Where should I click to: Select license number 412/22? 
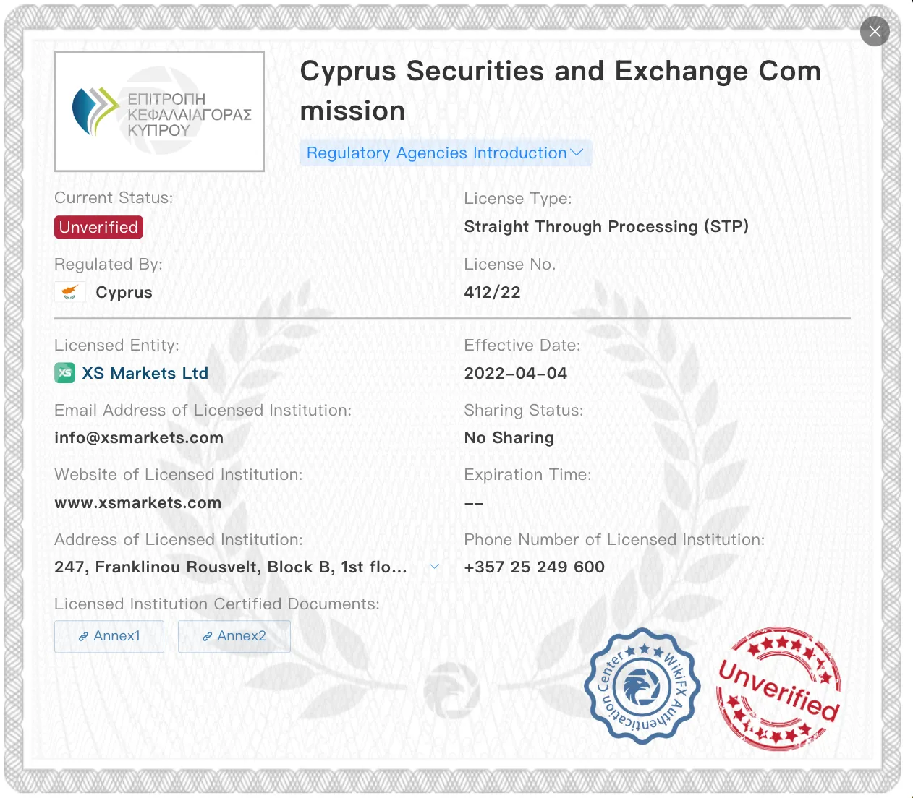coord(493,292)
